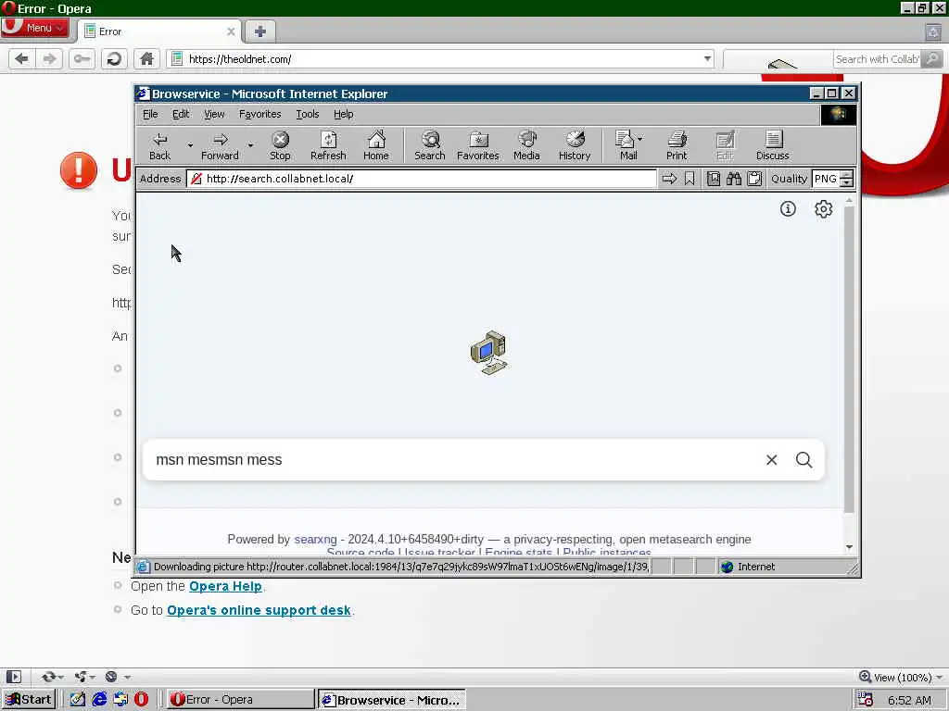Clear the search query with the X icon
Viewport: 949px width, 711px height.
pyautogui.click(x=771, y=460)
